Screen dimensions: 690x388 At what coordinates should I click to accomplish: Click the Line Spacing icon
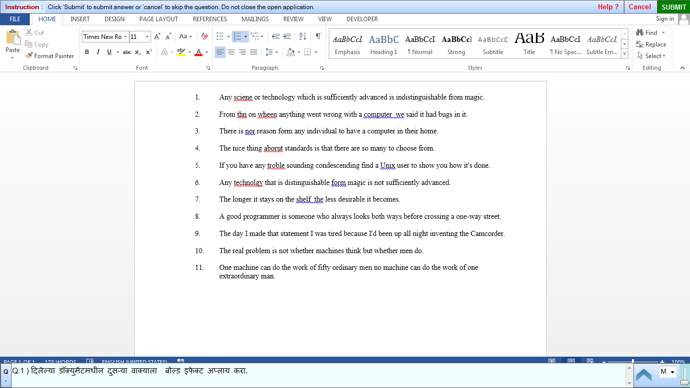click(269, 52)
